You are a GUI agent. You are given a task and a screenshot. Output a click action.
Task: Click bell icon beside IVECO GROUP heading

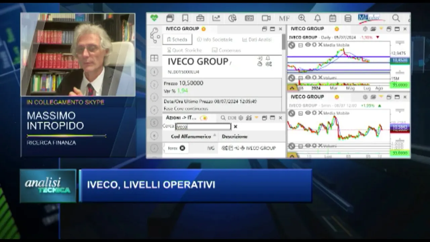click(x=268, y=58)
